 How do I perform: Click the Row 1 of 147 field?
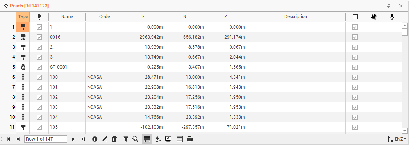pyautogui.click(x=46, y=139)
